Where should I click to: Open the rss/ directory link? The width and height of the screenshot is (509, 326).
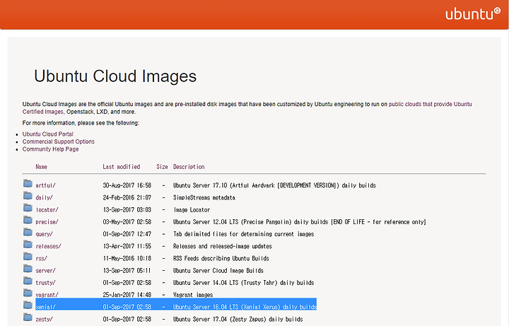(41, 258)
